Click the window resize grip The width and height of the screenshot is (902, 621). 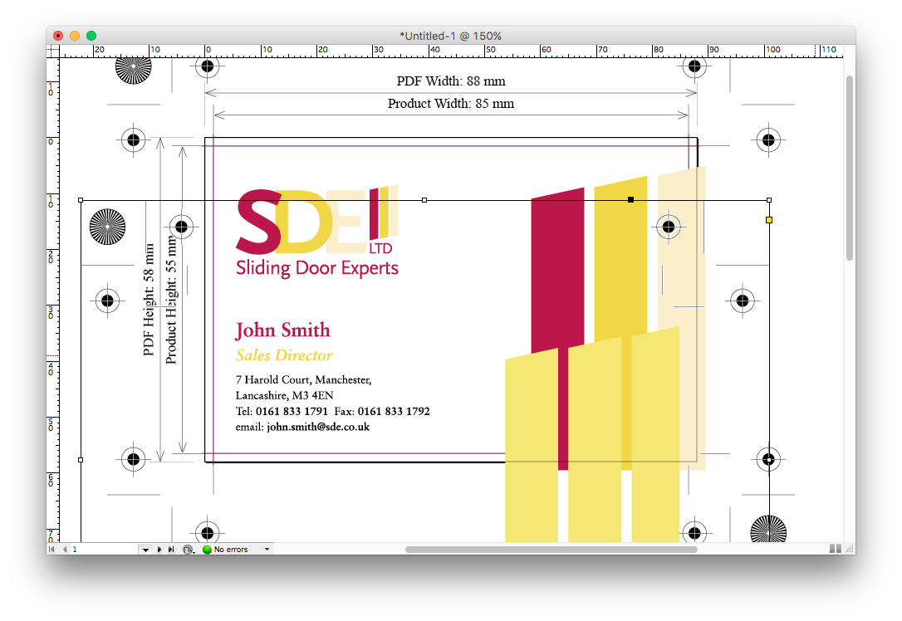pos(847,549)
